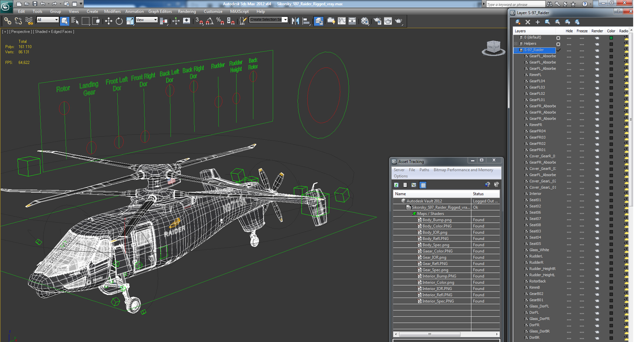This screenshot has width=634, height=342.
Task: Click the Mirror tool icon
Action: tap(296, 21)
